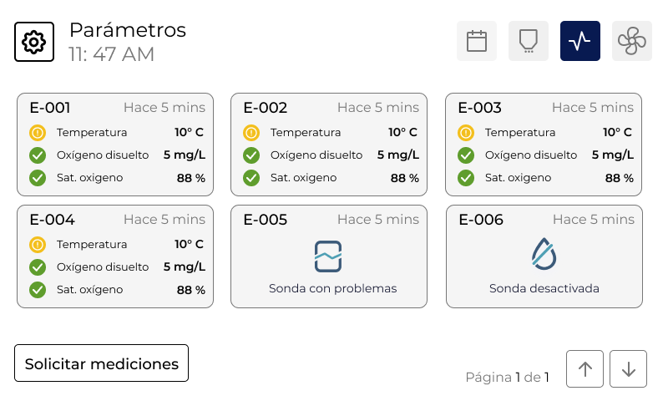Click E-003 Sat. oxigeno green check
This screenshot has height=401, width=668.
466,178
